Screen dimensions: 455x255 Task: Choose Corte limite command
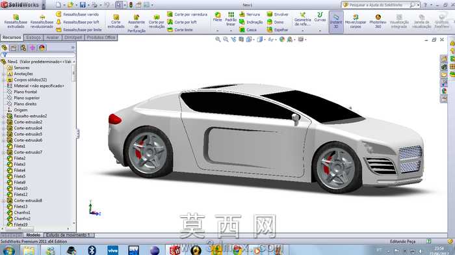[180, 30]
